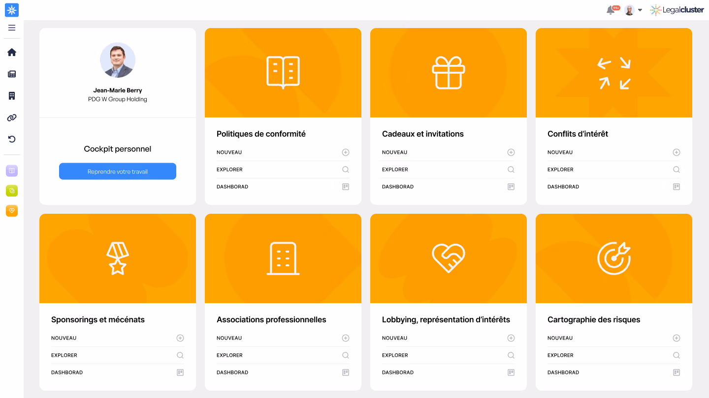Click plus icon for Conflits d'intérêt
Image resolution: width=709 pixels, height=398 pixels.
click(x=677, y=152)
